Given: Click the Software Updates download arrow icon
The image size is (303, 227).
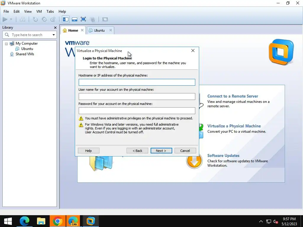Looking at the screenshot, I should pyautogui.click(x=194, y=160).
